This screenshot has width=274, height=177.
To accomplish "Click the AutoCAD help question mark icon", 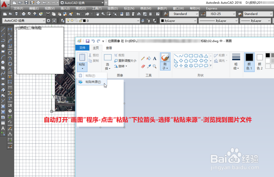I will click(x=158, y=14).
